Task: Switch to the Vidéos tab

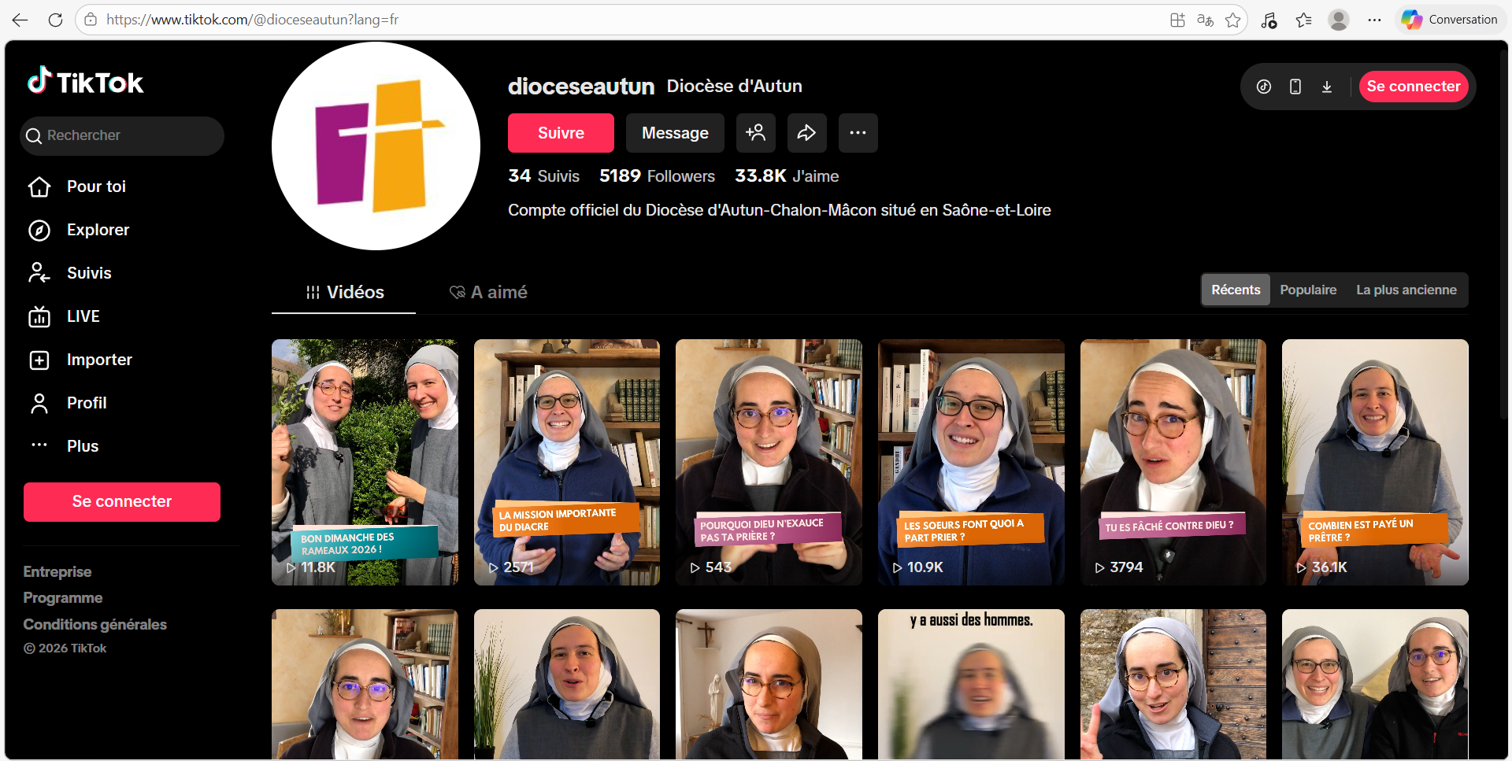Action: [344, 292]
